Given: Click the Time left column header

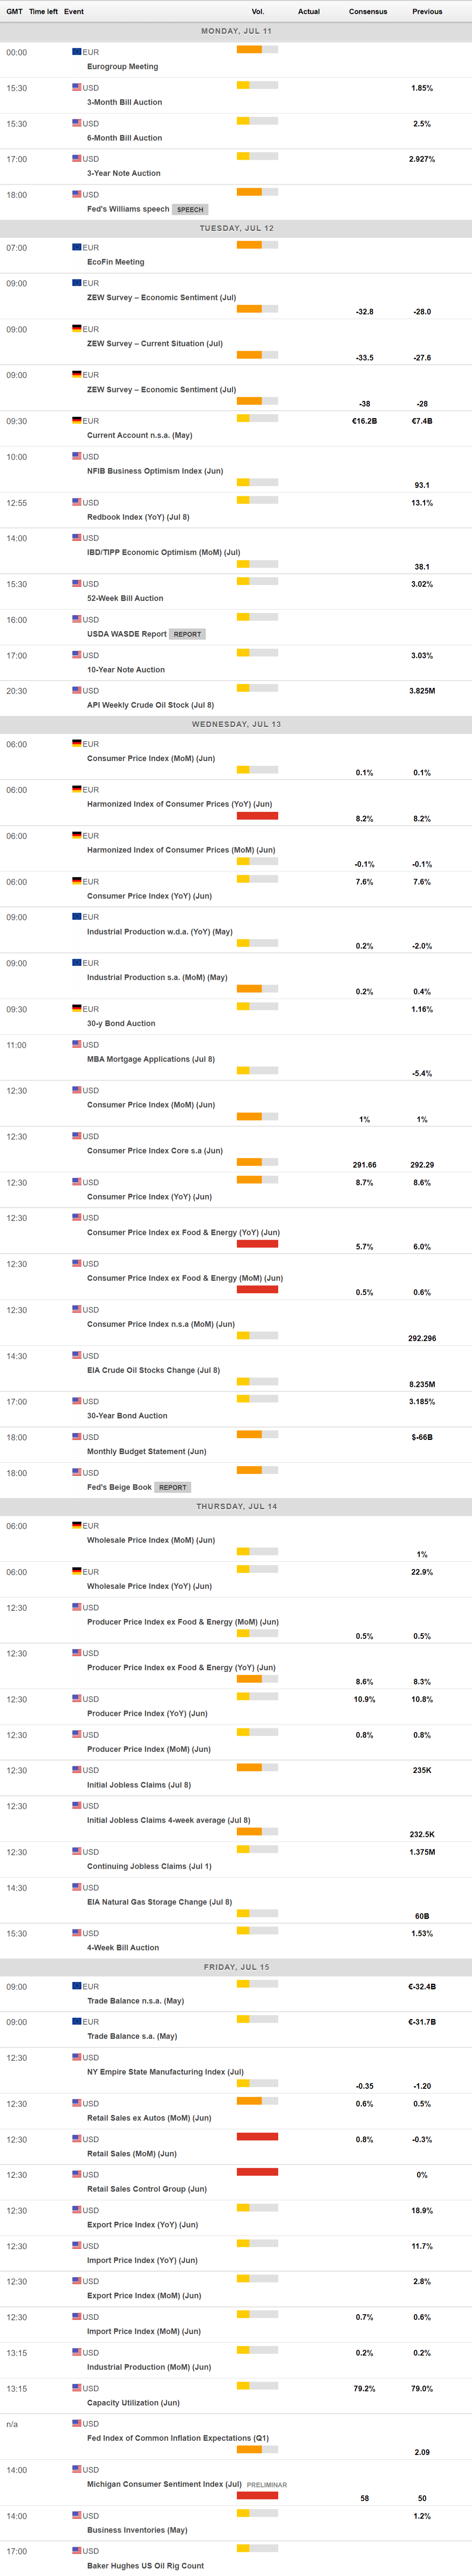Looking at the screenshot, I should [x=43, y=12].
